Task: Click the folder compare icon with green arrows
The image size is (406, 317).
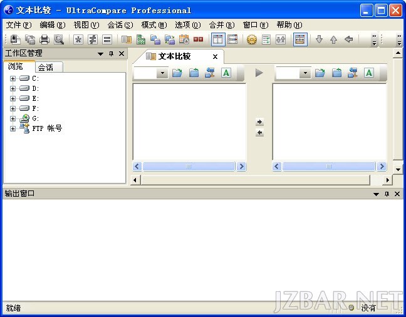Action: 170,39
